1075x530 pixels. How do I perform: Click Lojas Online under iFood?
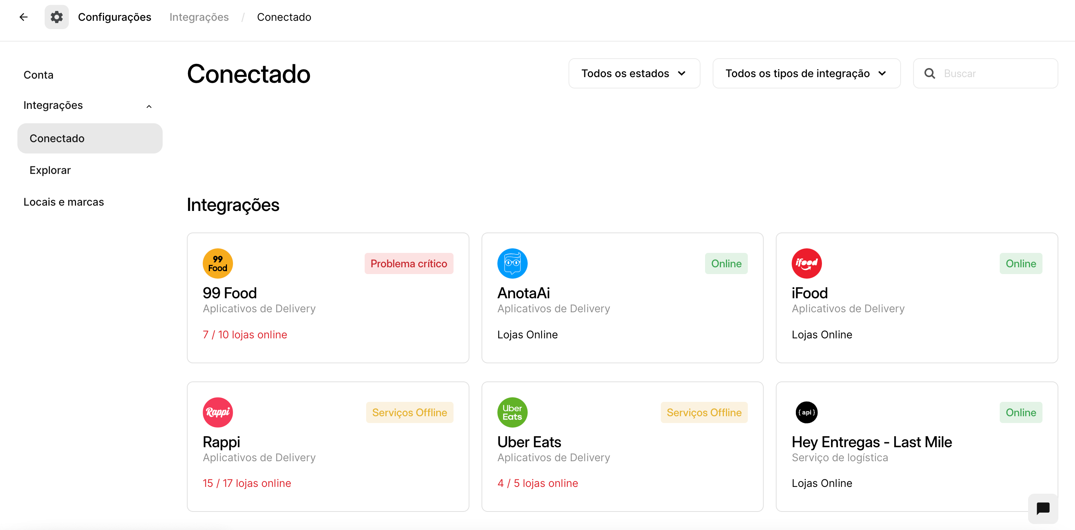[x=821, y=335]
